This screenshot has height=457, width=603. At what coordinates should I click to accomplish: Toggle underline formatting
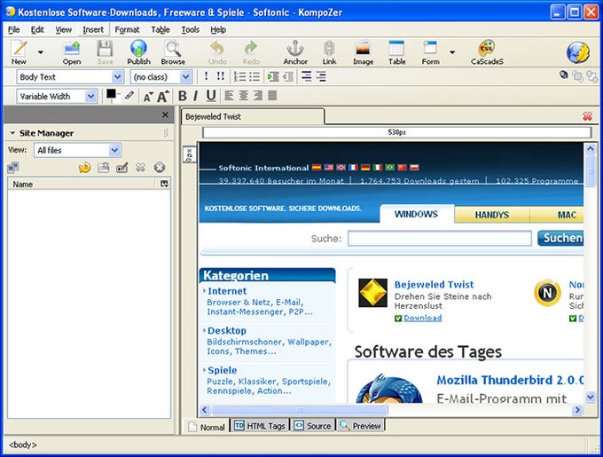211,96
